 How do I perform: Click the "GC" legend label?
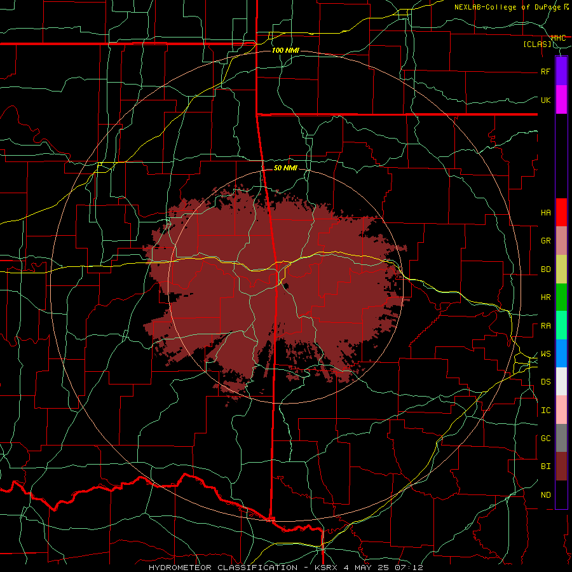545,439
